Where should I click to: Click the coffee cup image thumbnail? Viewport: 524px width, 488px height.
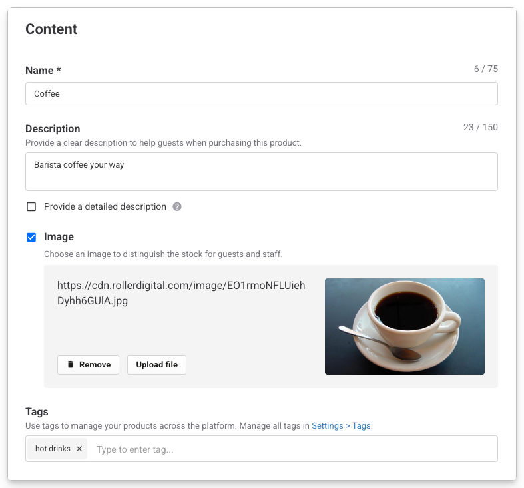coord(404,326)
